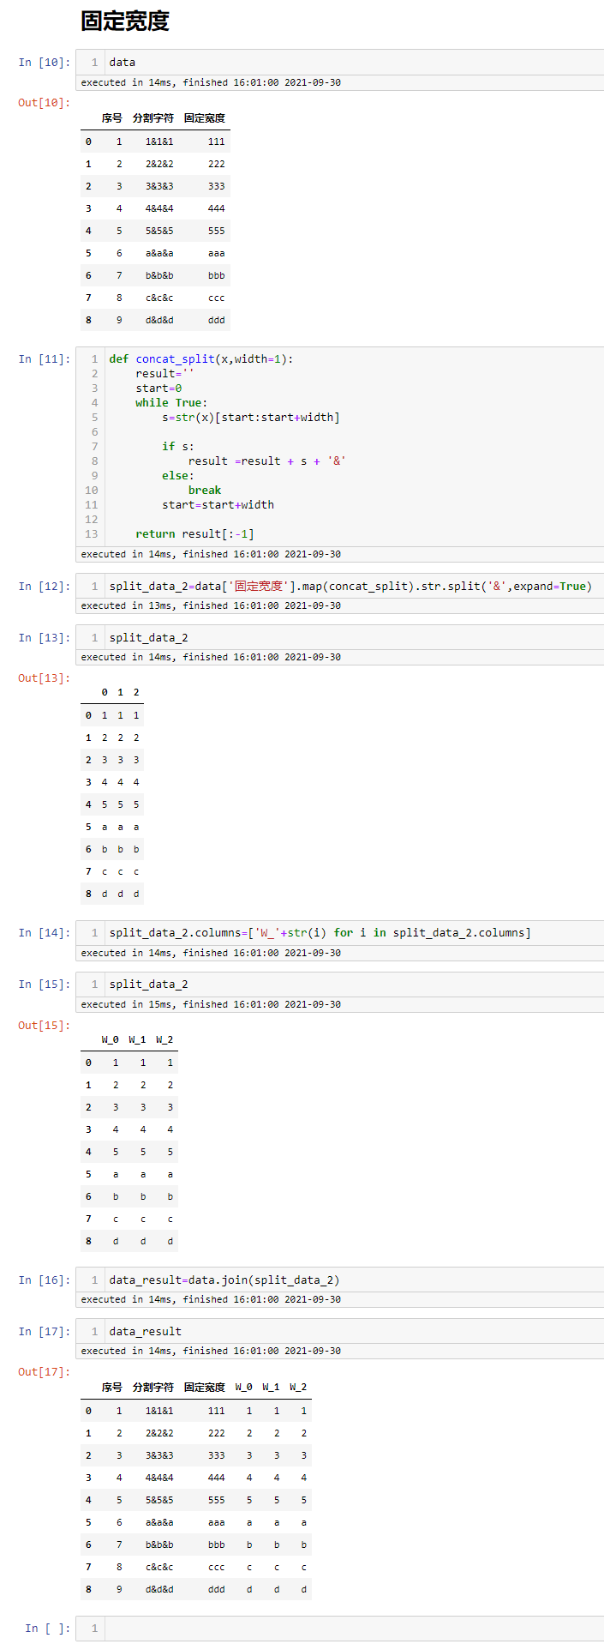Click the start=0 code line

pyautogui.click(x=158, y=388)
